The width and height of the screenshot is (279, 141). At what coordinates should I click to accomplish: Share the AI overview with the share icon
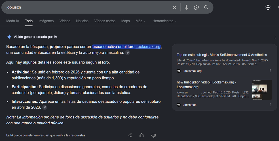130,136
